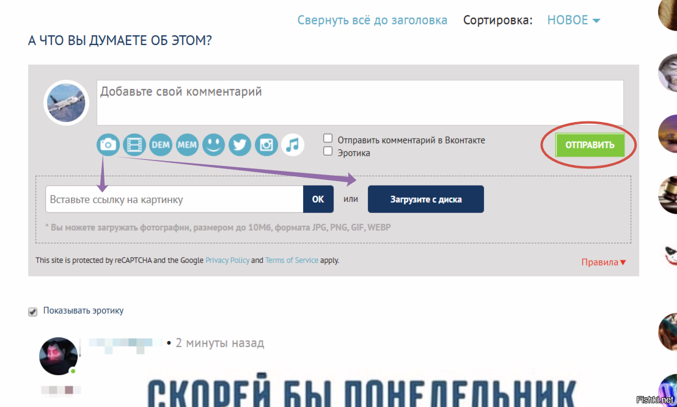Click the 'Вставьте ссылку на картинку' input field
Screen dimensions: 677x407
pos(174,200)
